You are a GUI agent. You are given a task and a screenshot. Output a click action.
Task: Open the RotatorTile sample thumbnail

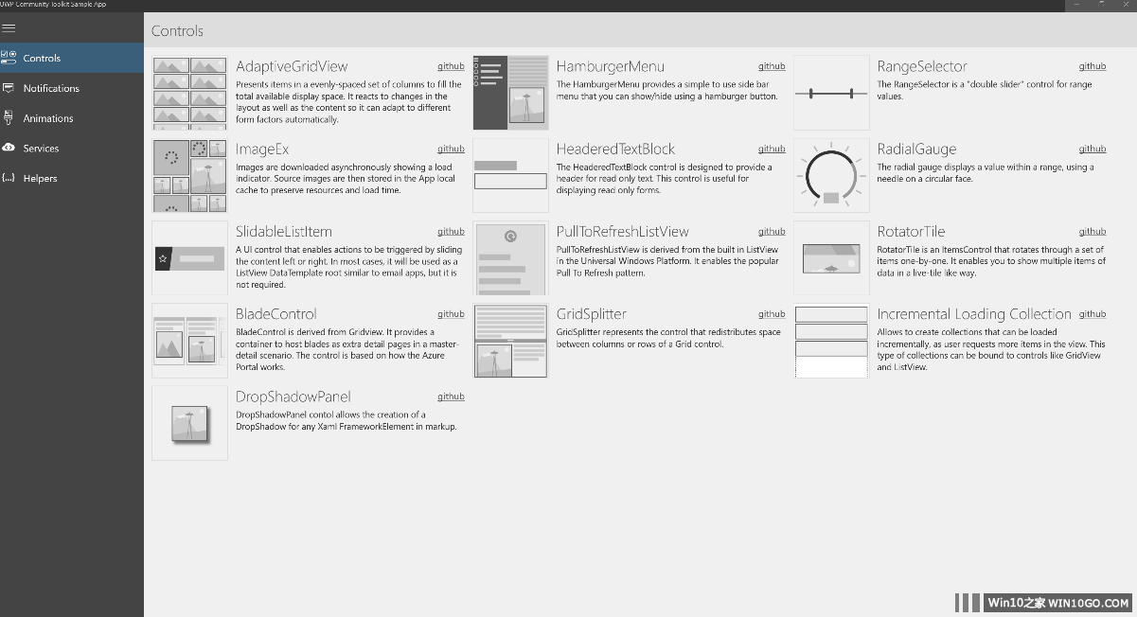point(831,258)
